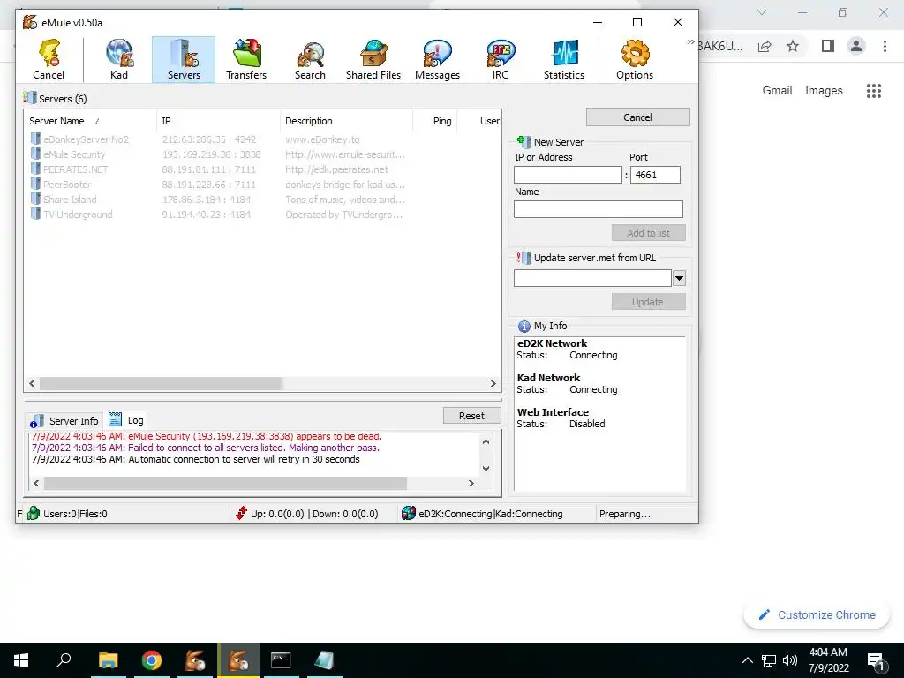Open the Statistics view
This screenshot has width=904, height=678.
coord(564,60)
